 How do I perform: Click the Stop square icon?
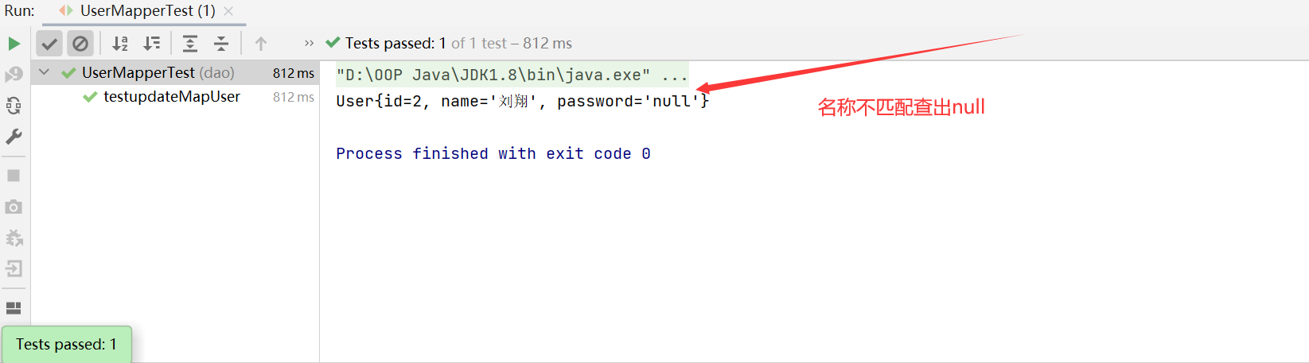point(14,176)
